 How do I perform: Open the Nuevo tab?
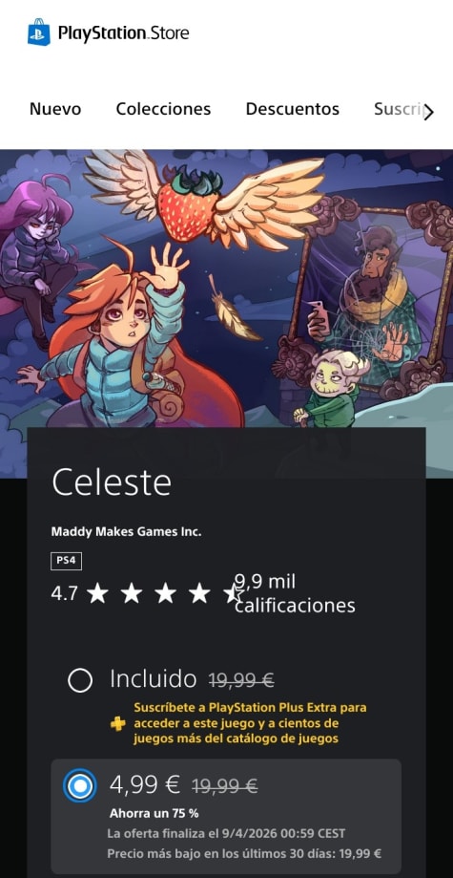55,109
